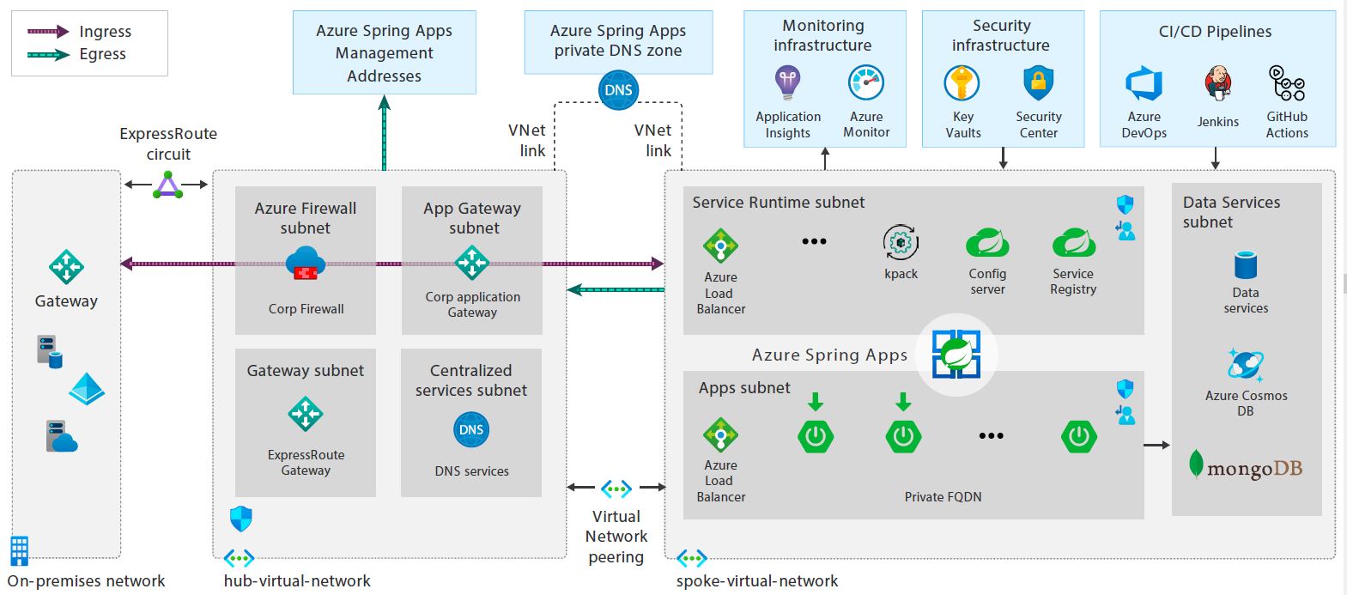Click the Corp Firewall icon
Viewport: 1347px width, 595px height.
tap(306, 264)
